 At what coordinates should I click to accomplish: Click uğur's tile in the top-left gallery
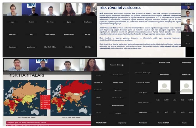click(31, 35)
